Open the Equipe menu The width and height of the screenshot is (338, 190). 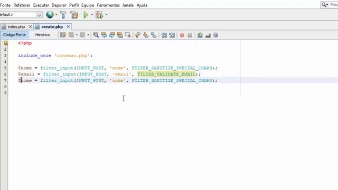(88, 5)
